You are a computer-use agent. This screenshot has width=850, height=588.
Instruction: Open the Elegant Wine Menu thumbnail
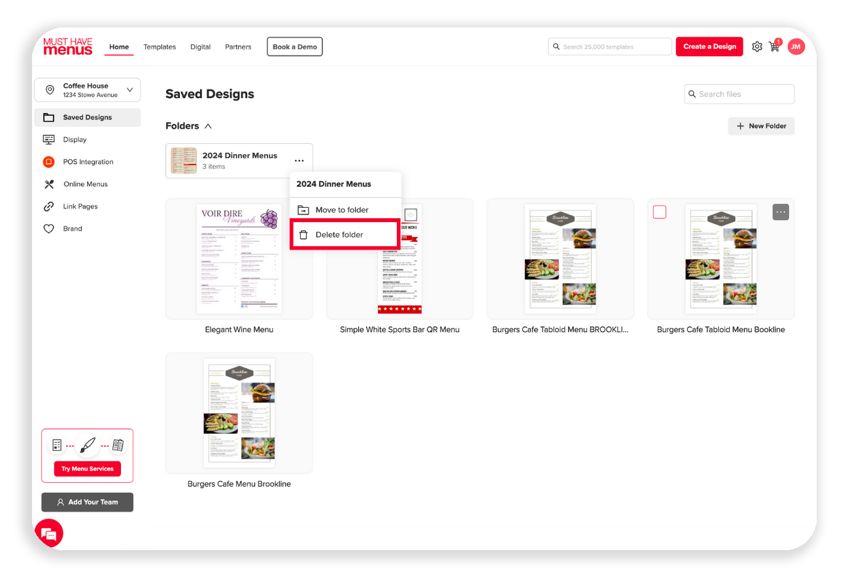[x=239, y=259]
